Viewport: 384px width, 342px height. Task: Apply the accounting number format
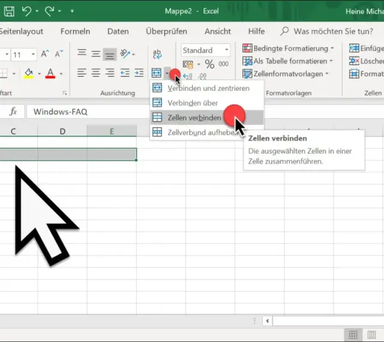(x=188, y=64)
